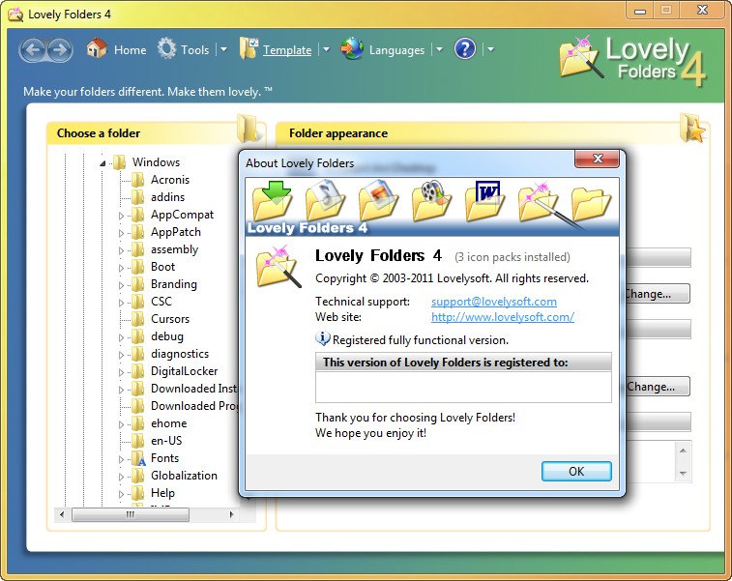This screenshot has width=732, height=581.
Task: Open the Help dropdown arrow
Action: (x=490, y=49)
